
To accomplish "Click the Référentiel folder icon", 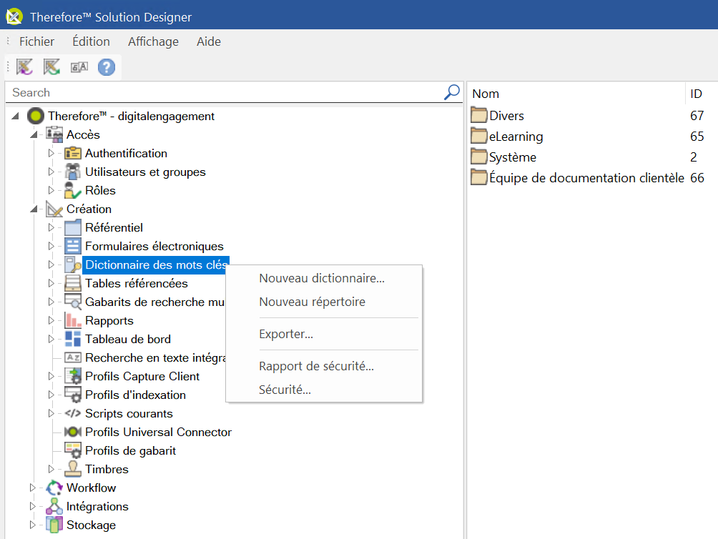I will tap(73, 227).
